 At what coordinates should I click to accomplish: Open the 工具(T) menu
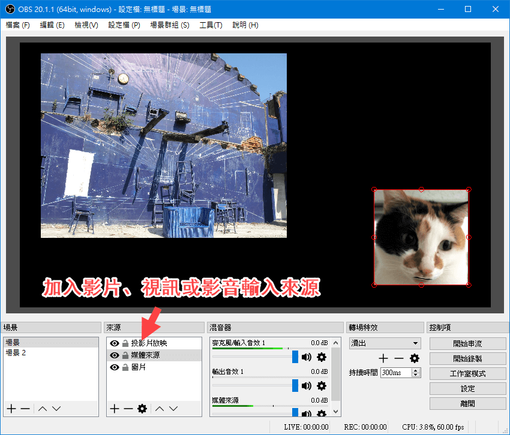pyautogui.click(x=211, y=25)
